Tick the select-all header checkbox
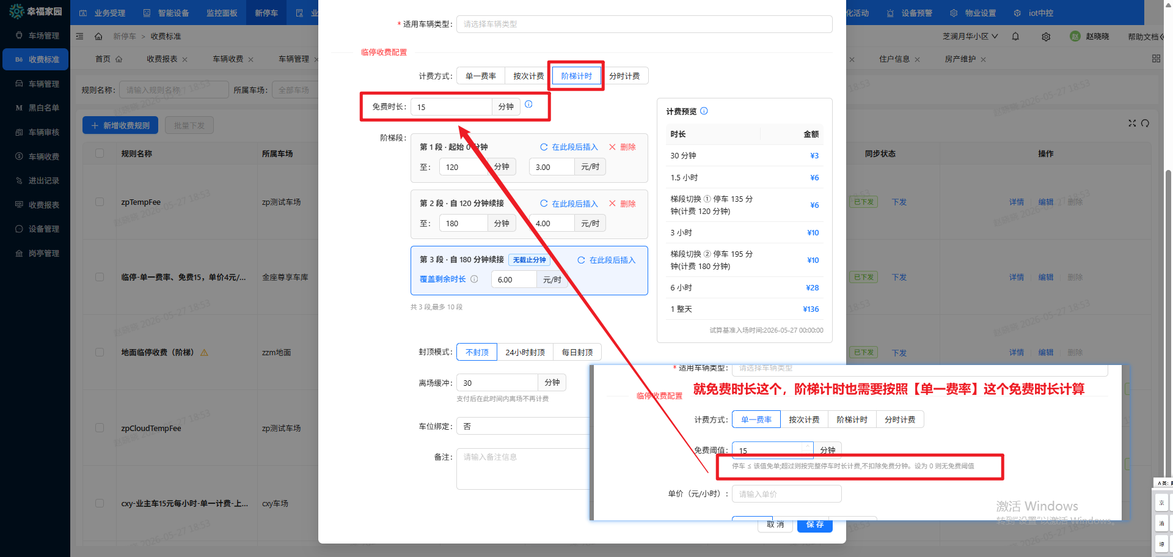The width and height of the screenshot is (1173, 557). [100, 153]
